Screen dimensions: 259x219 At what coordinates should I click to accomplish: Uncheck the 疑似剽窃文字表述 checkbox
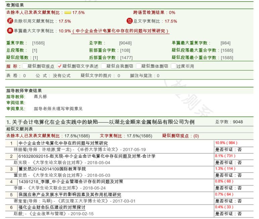[60, 66]
